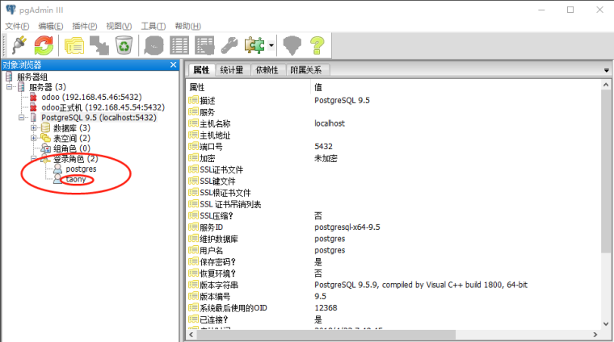Open the SQL query tool icon

(153, 45)
